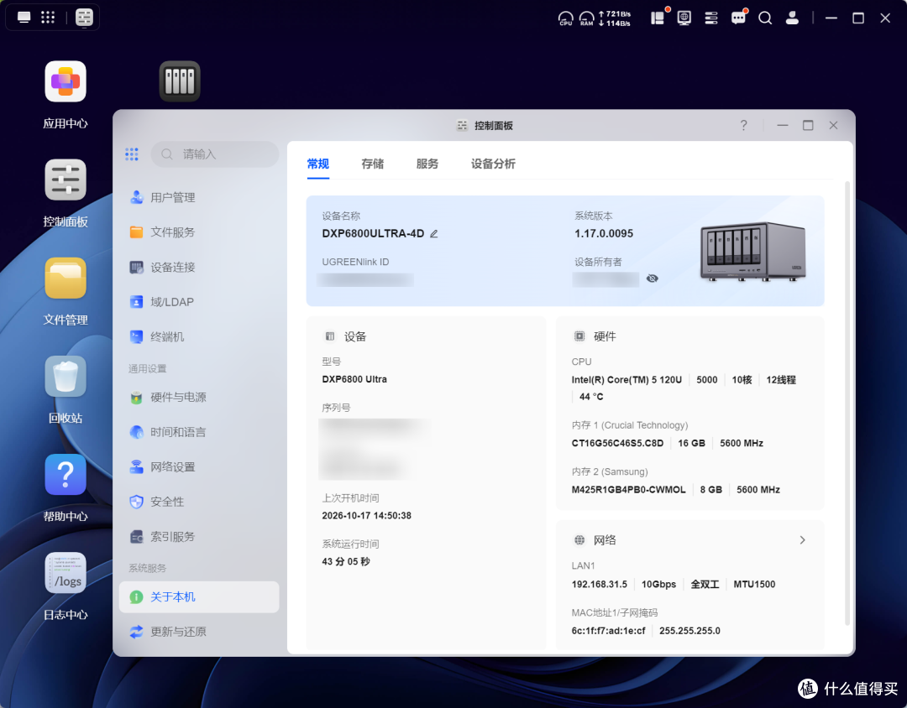Screen dimensions: 907x708
Task: Open Time and Language (时间和语言) in sidebar
Action: click(x=199, y=432)
